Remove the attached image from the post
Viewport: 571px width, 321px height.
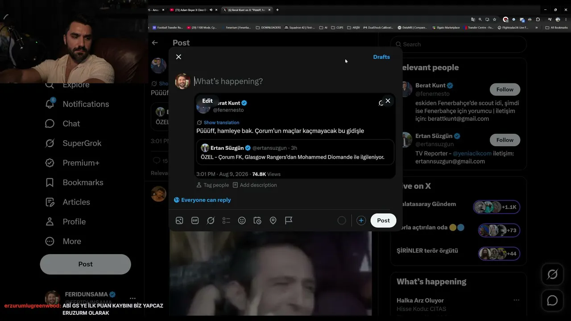(388, 101)
